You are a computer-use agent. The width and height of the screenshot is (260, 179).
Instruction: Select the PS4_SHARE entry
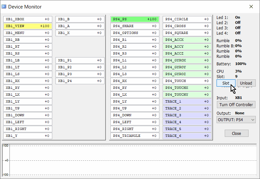click(135, 26)
